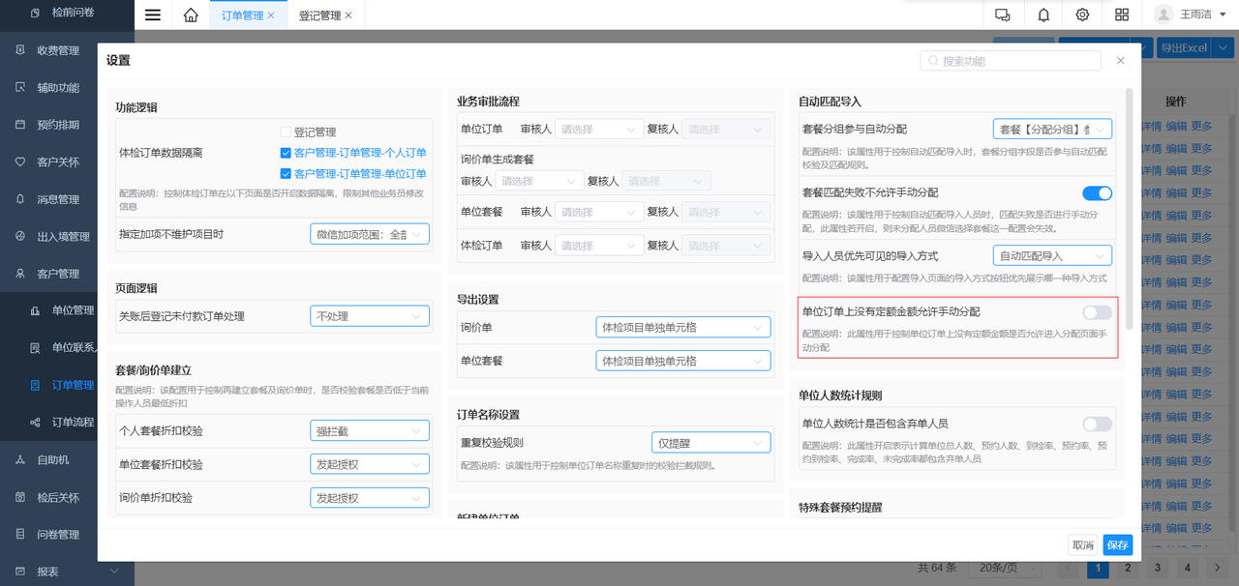Enable 单位订单上没有定额金额允许手动分配 switch
The height and width of the screenshot is (586, 1239).
(x=1097, y=312)
